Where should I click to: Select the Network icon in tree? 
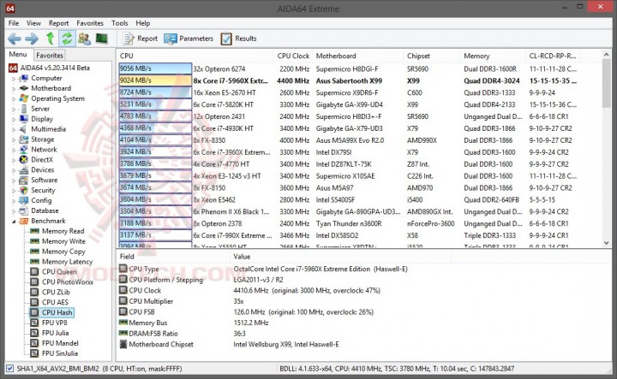[x=24, y=149]
